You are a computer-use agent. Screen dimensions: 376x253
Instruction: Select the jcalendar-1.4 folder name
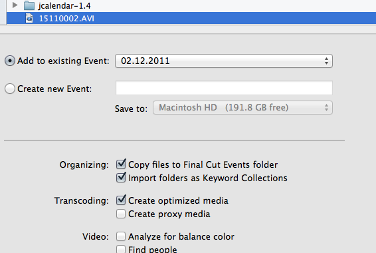[64, 5]
